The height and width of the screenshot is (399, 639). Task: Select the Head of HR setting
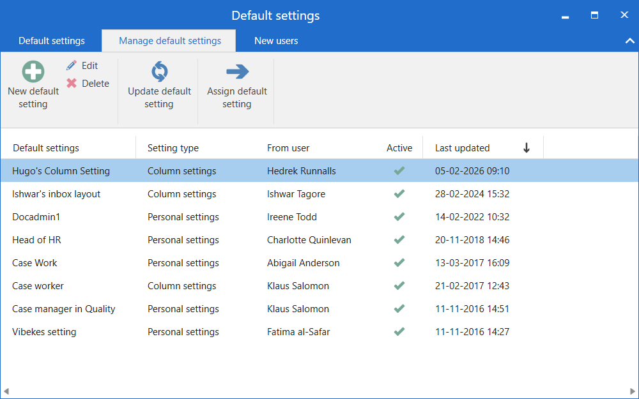[36, 240]
